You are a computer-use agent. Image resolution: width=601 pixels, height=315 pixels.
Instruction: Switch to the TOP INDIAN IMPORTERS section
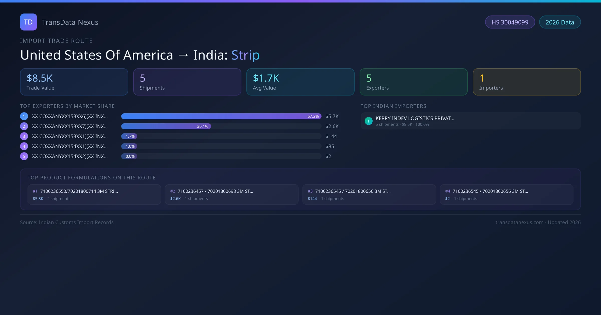coord(393,106)
